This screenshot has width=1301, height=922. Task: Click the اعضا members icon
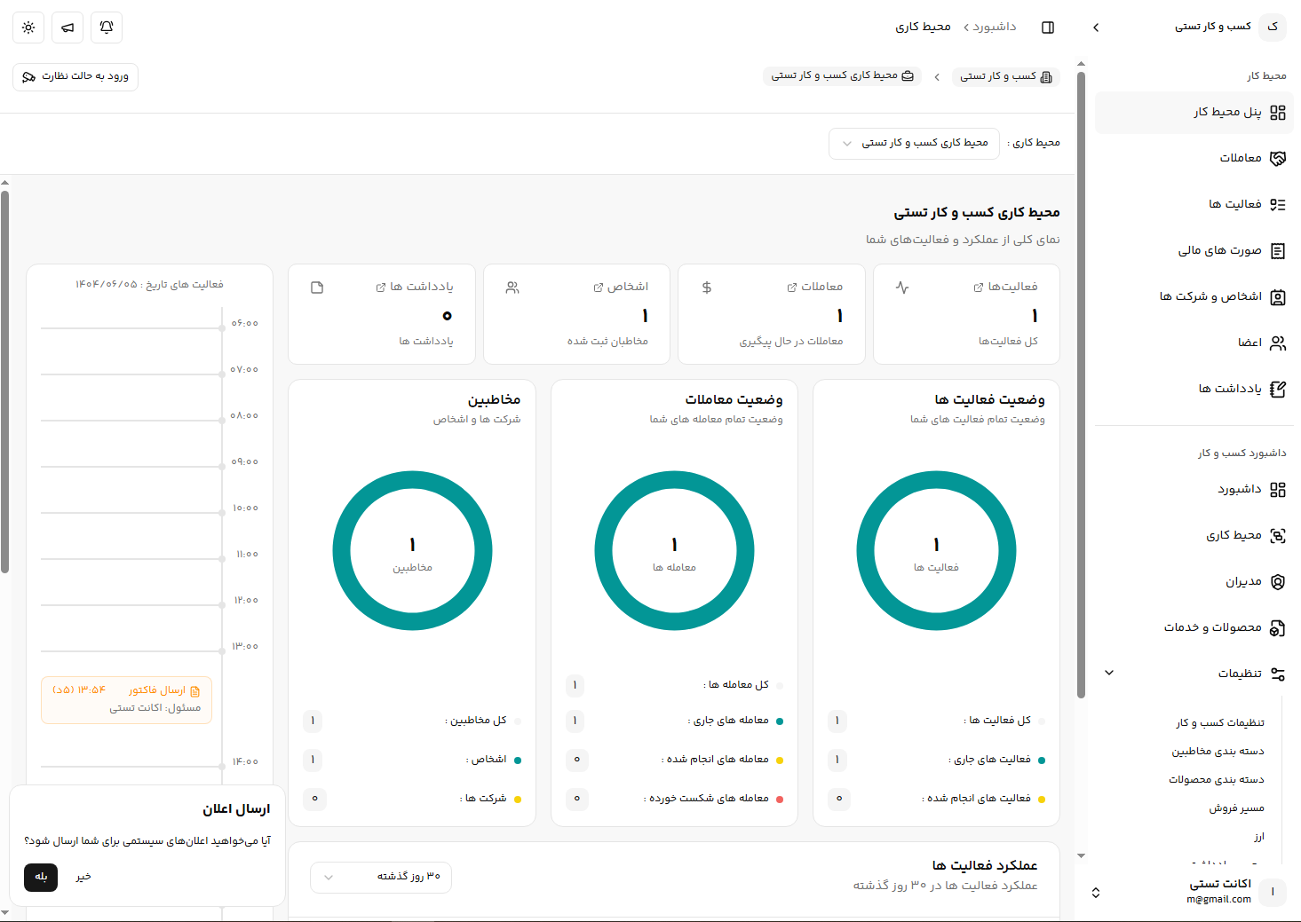[x=1279, y=343]
